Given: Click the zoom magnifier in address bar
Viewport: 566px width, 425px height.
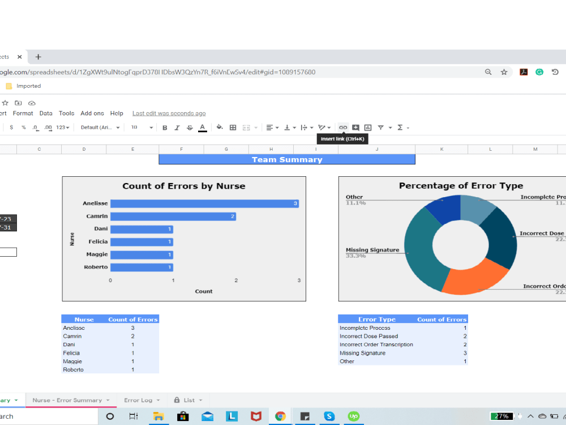Looking at the screenshot, I should coord(488,72).
